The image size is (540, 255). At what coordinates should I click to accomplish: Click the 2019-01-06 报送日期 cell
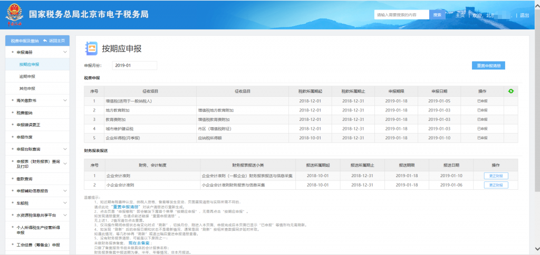click(451, 185)
